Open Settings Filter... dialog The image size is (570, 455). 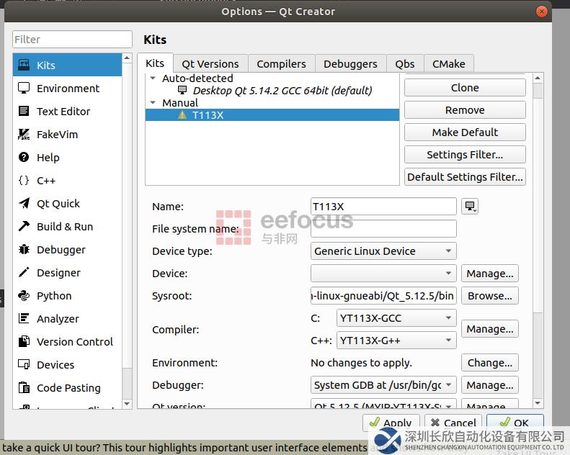coord(465,155)
